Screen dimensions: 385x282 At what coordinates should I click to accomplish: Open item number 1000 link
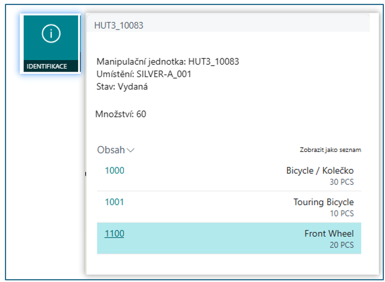[115, 171]
